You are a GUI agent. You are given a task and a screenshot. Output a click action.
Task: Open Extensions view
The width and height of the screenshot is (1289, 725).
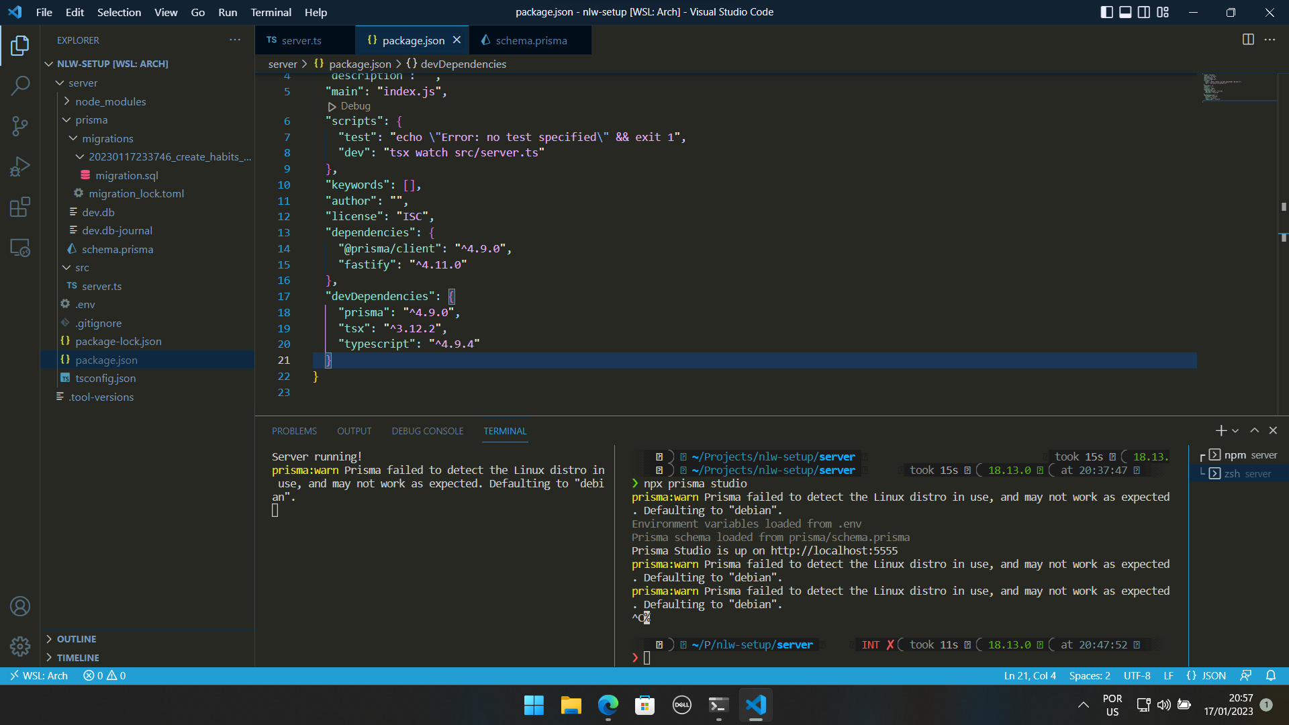coord(20,207)
